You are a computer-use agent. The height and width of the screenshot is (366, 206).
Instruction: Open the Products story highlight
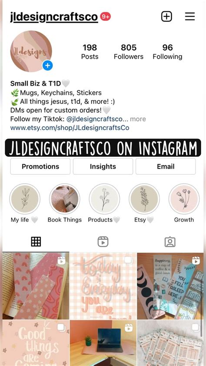point(104,199)
